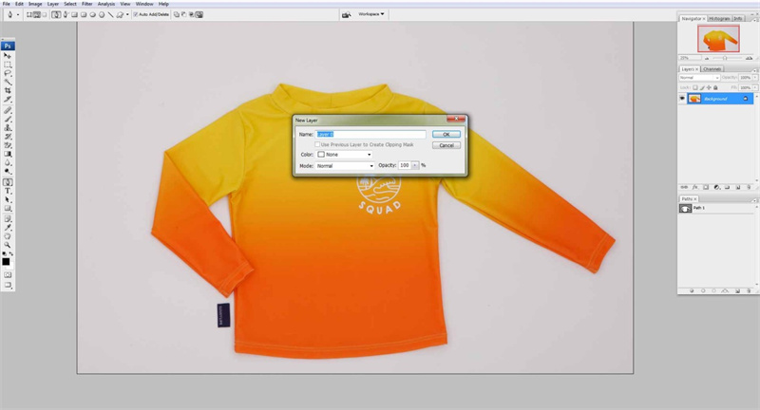Check Use Previous Layer to Create Clipping Mask

[318, 144]
